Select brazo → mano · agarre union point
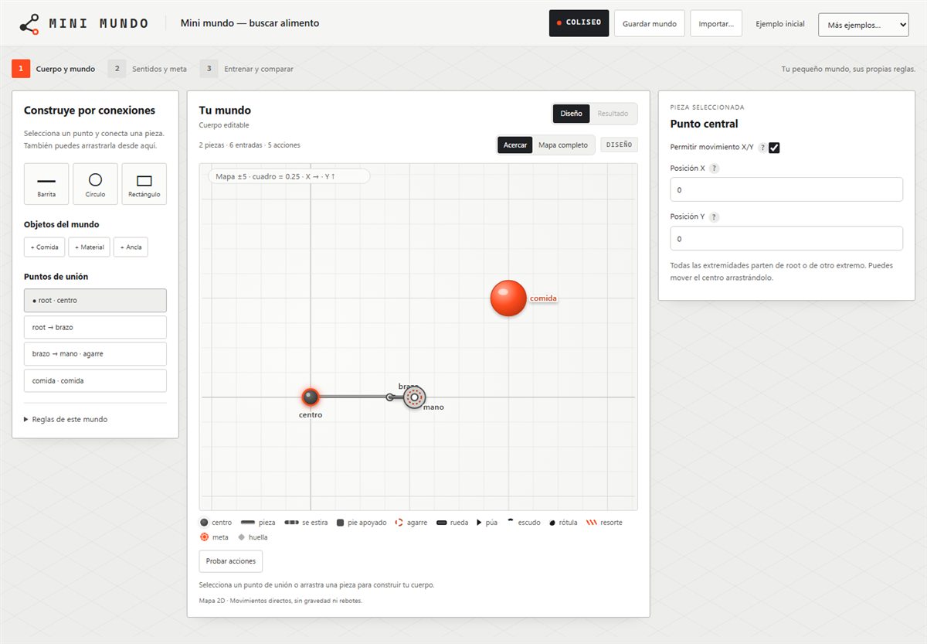 pos(95,354)
